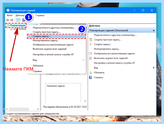Select Создать задачу in the context menu

coord(57,36)
